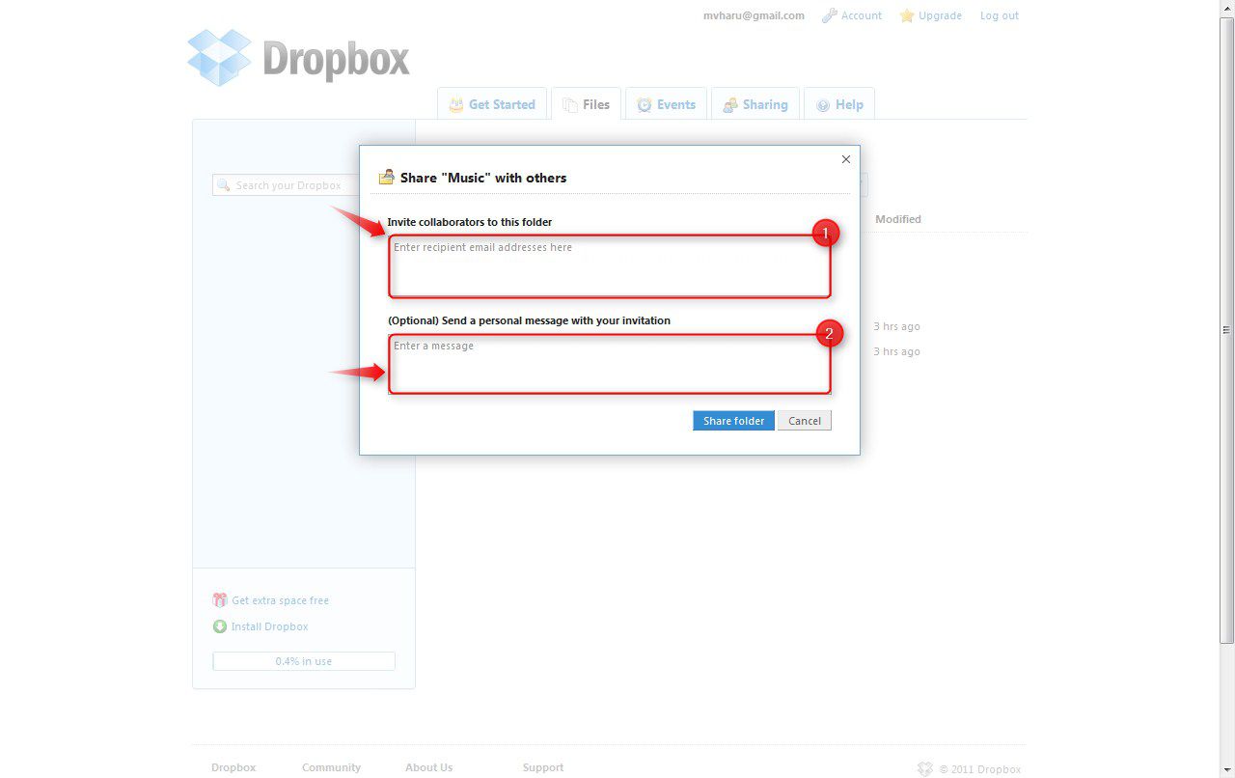Open the Community footer link

tap(331, 767)
